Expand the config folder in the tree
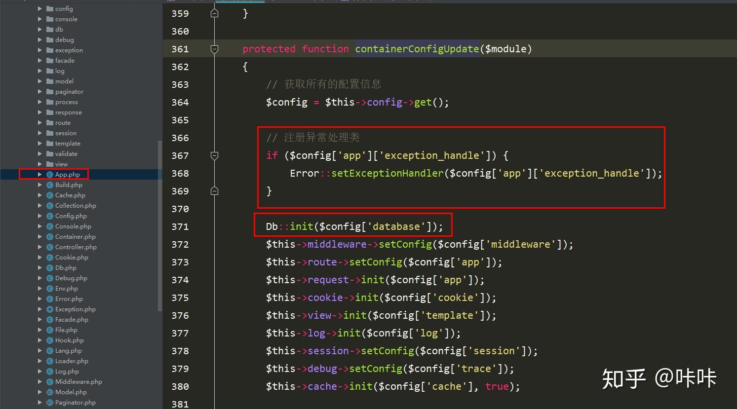 41,8
